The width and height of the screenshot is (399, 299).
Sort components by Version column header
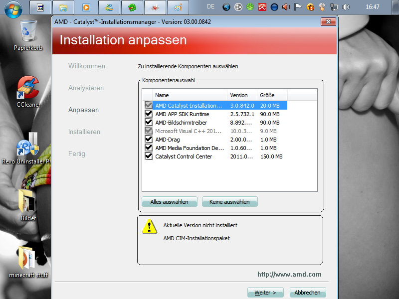[x=242, y=95]
